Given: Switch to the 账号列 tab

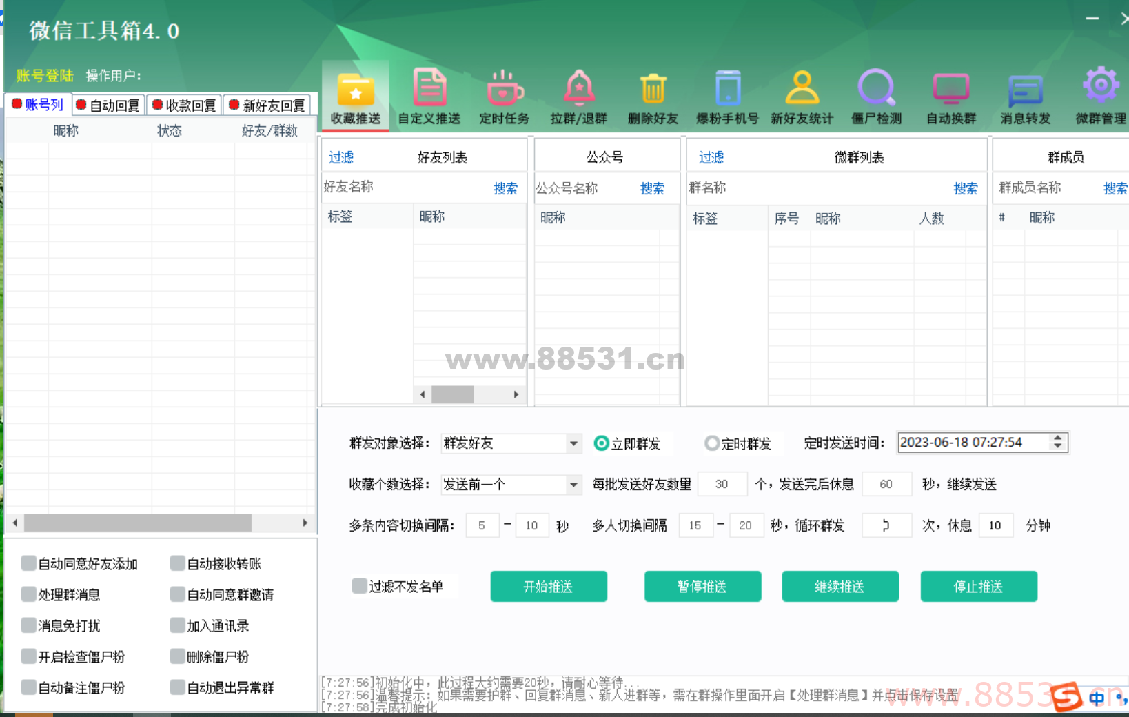Looking at the screenshot, I should pyautogui.click(x=37, y=105).
